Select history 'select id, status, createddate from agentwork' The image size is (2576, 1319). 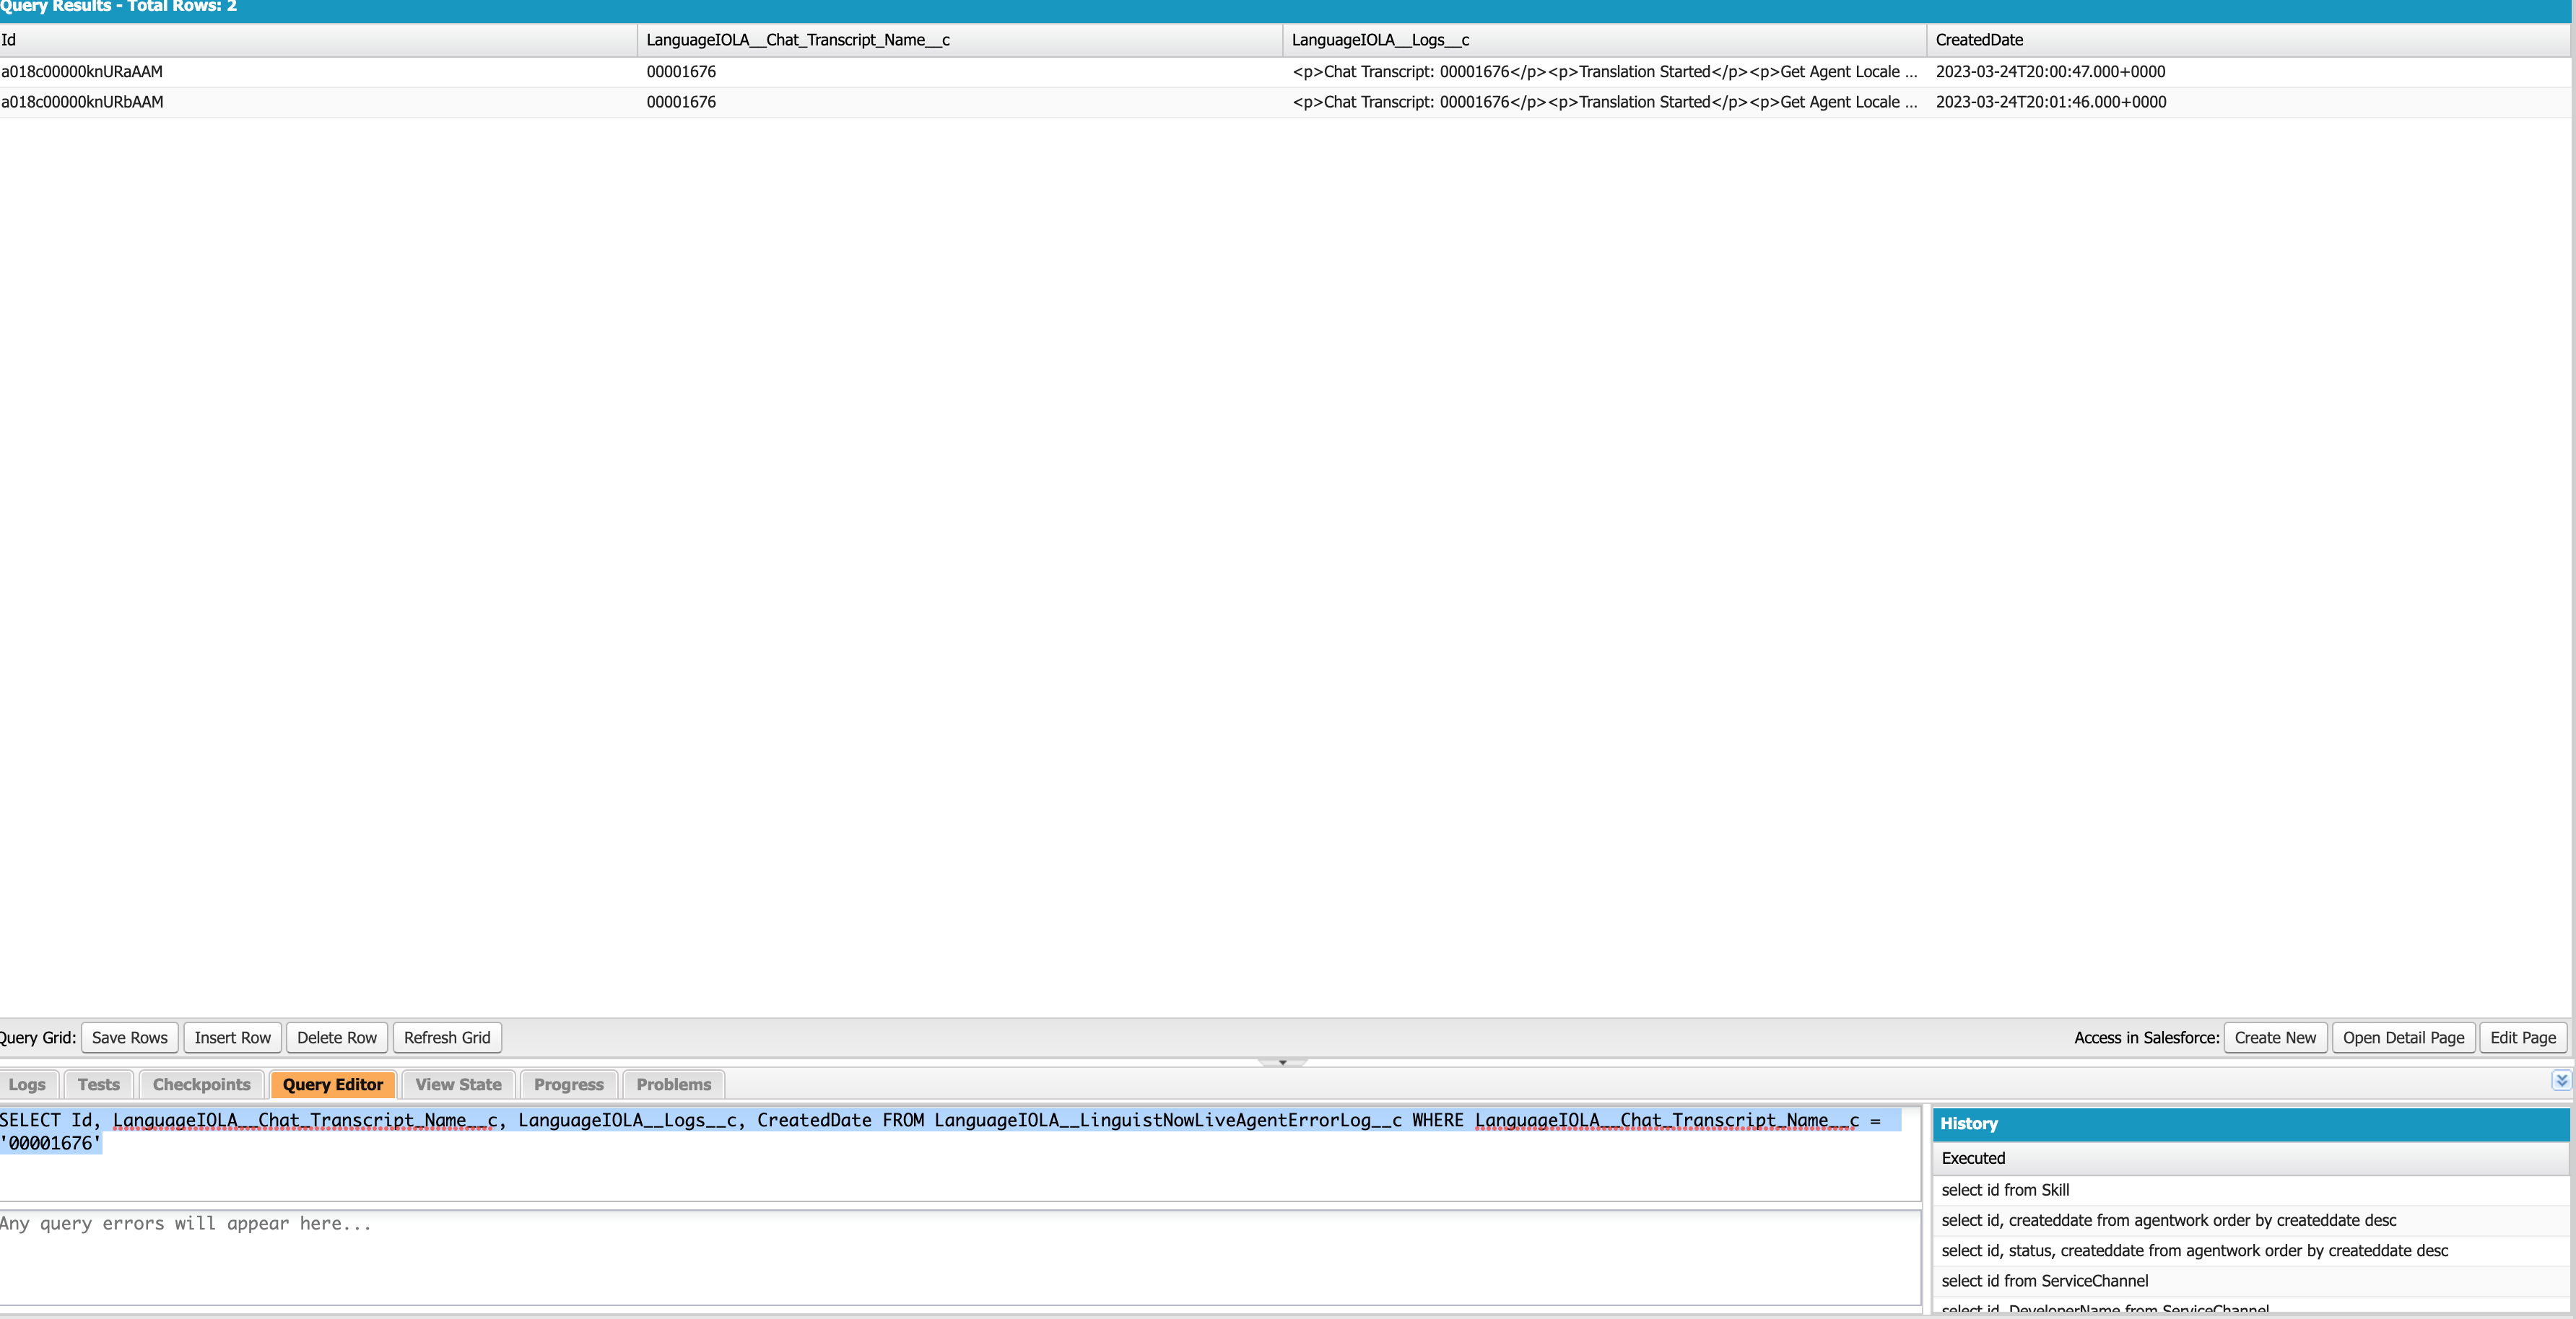tap(2251, 1250)
